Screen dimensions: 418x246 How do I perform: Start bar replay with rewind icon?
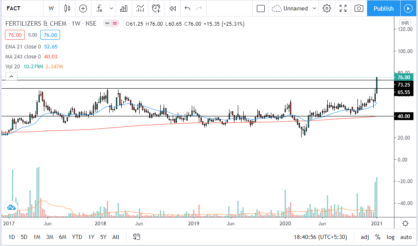[x=172, y=9]
